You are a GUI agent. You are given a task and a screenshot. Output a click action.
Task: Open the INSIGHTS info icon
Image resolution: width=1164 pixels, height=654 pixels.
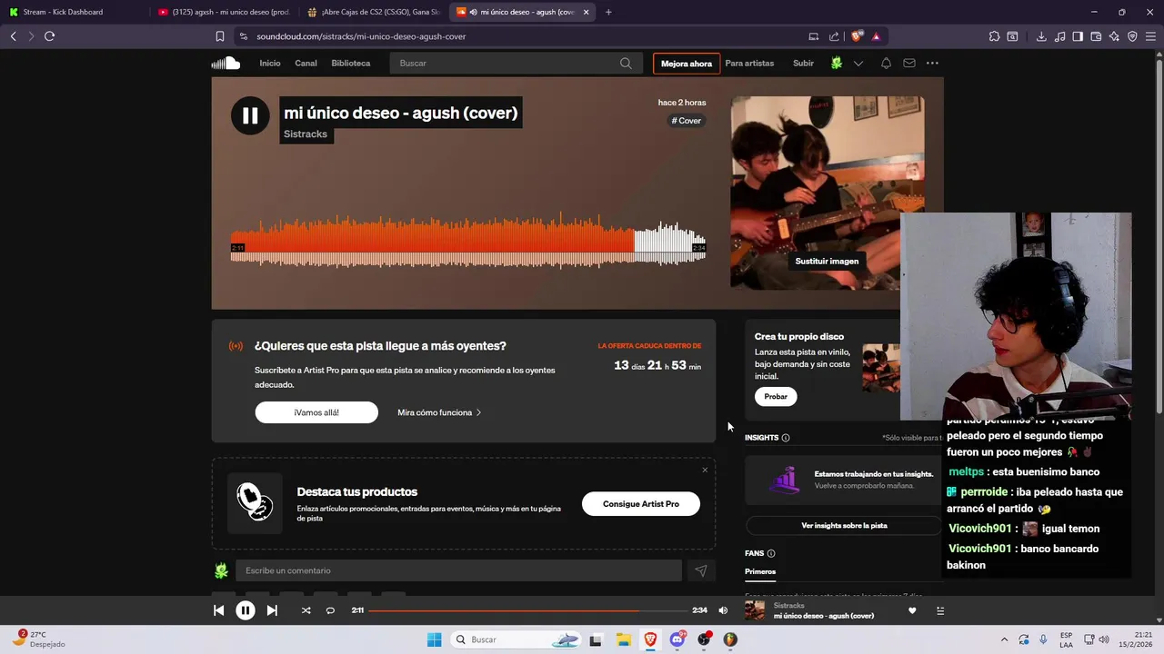click(786, 438)
